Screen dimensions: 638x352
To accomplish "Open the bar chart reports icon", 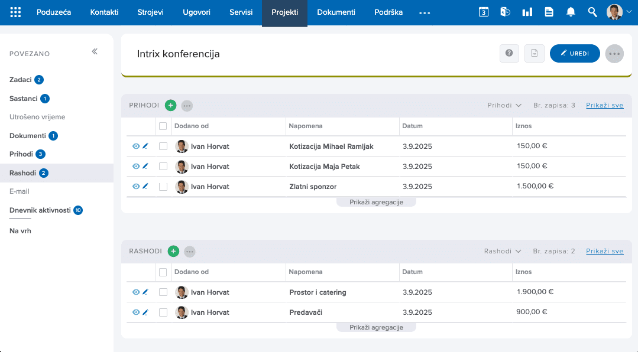I will tap(527, 12).
